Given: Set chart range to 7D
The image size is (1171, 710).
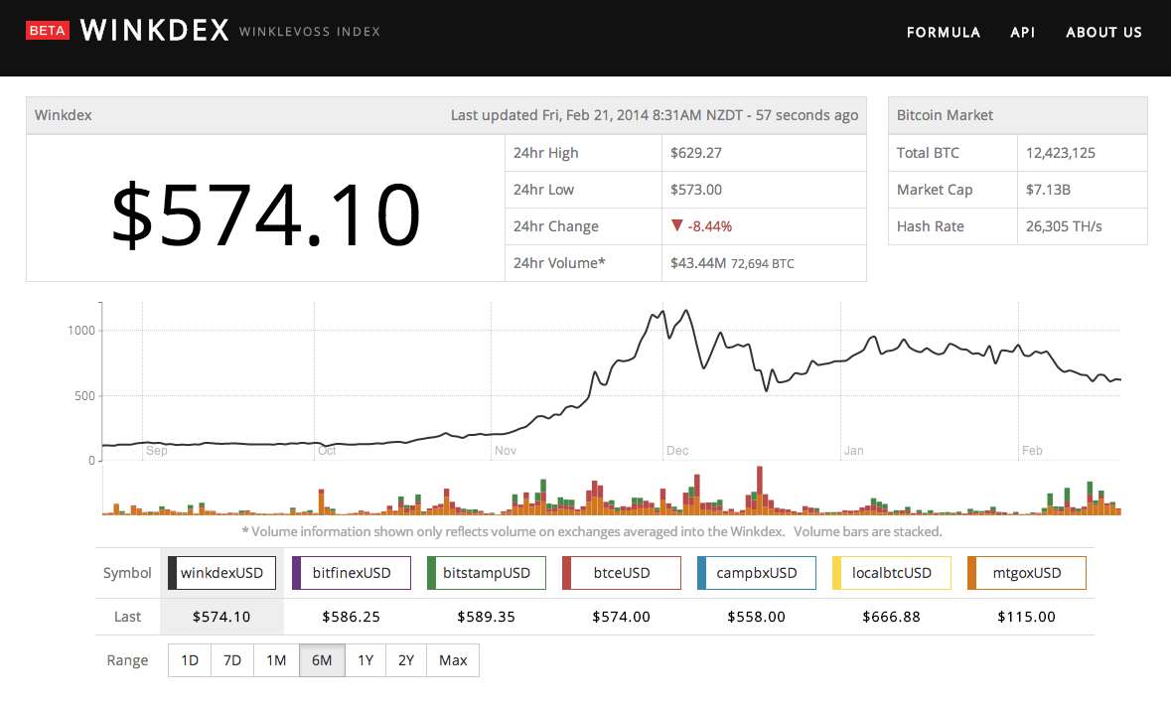Looking at the screenshot, I should 232,660.
